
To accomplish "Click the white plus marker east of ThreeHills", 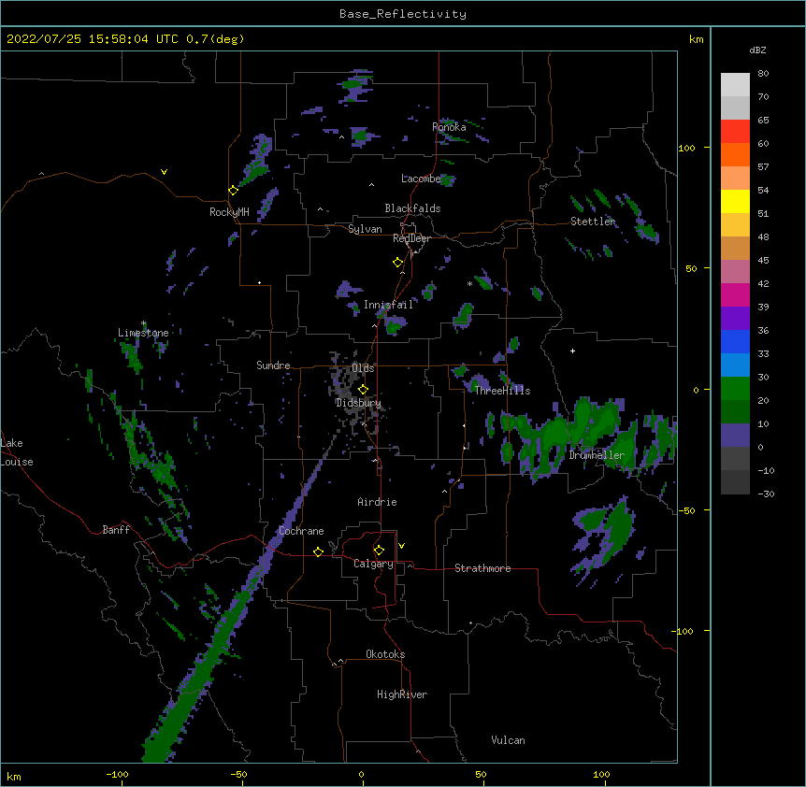I will (572, 351).
